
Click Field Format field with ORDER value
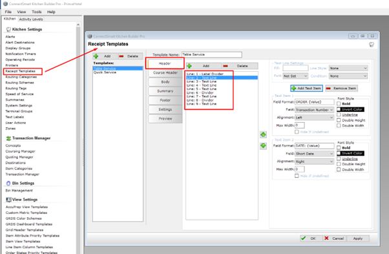[314, 102]
